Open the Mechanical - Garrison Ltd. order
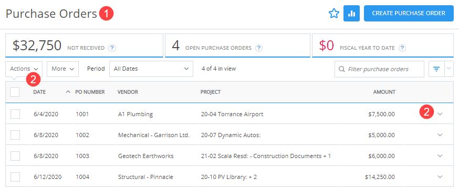Screen dimensions: 459x191 154,135
